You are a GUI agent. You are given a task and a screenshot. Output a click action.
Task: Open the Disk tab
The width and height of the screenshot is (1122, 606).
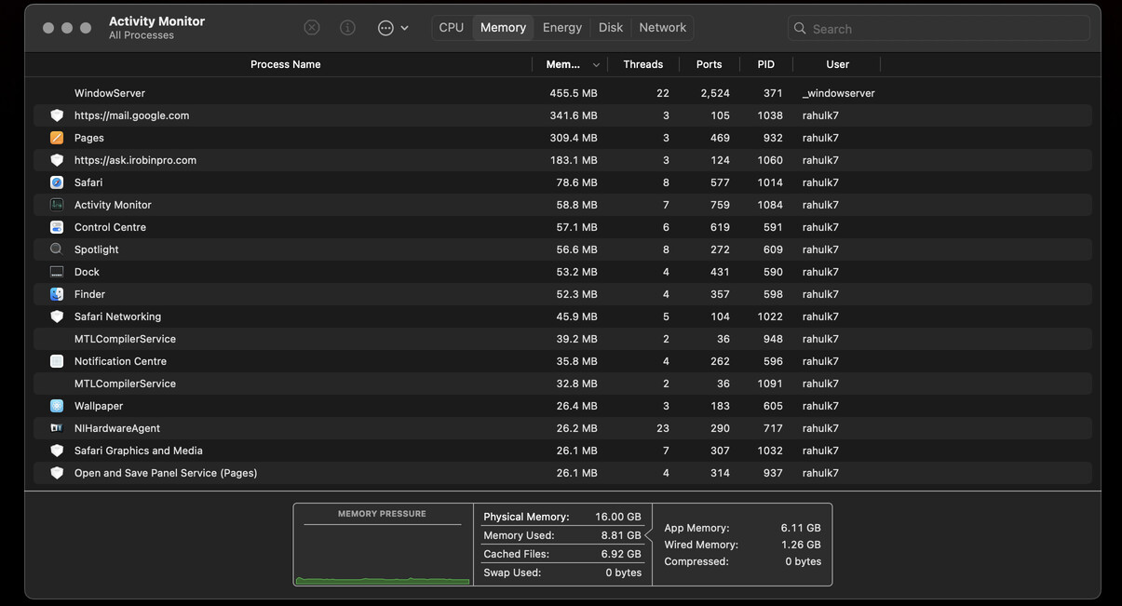pyautogui.click(x=611, y=28)
